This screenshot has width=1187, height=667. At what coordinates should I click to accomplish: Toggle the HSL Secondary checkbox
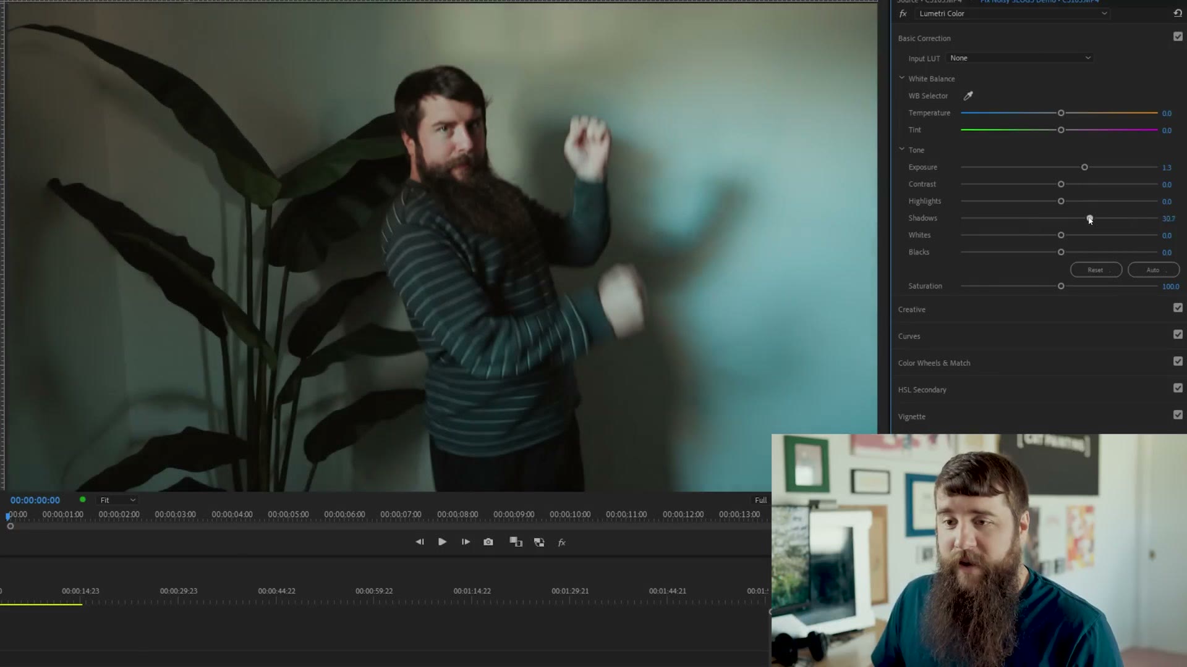(x=1178, y=388)
